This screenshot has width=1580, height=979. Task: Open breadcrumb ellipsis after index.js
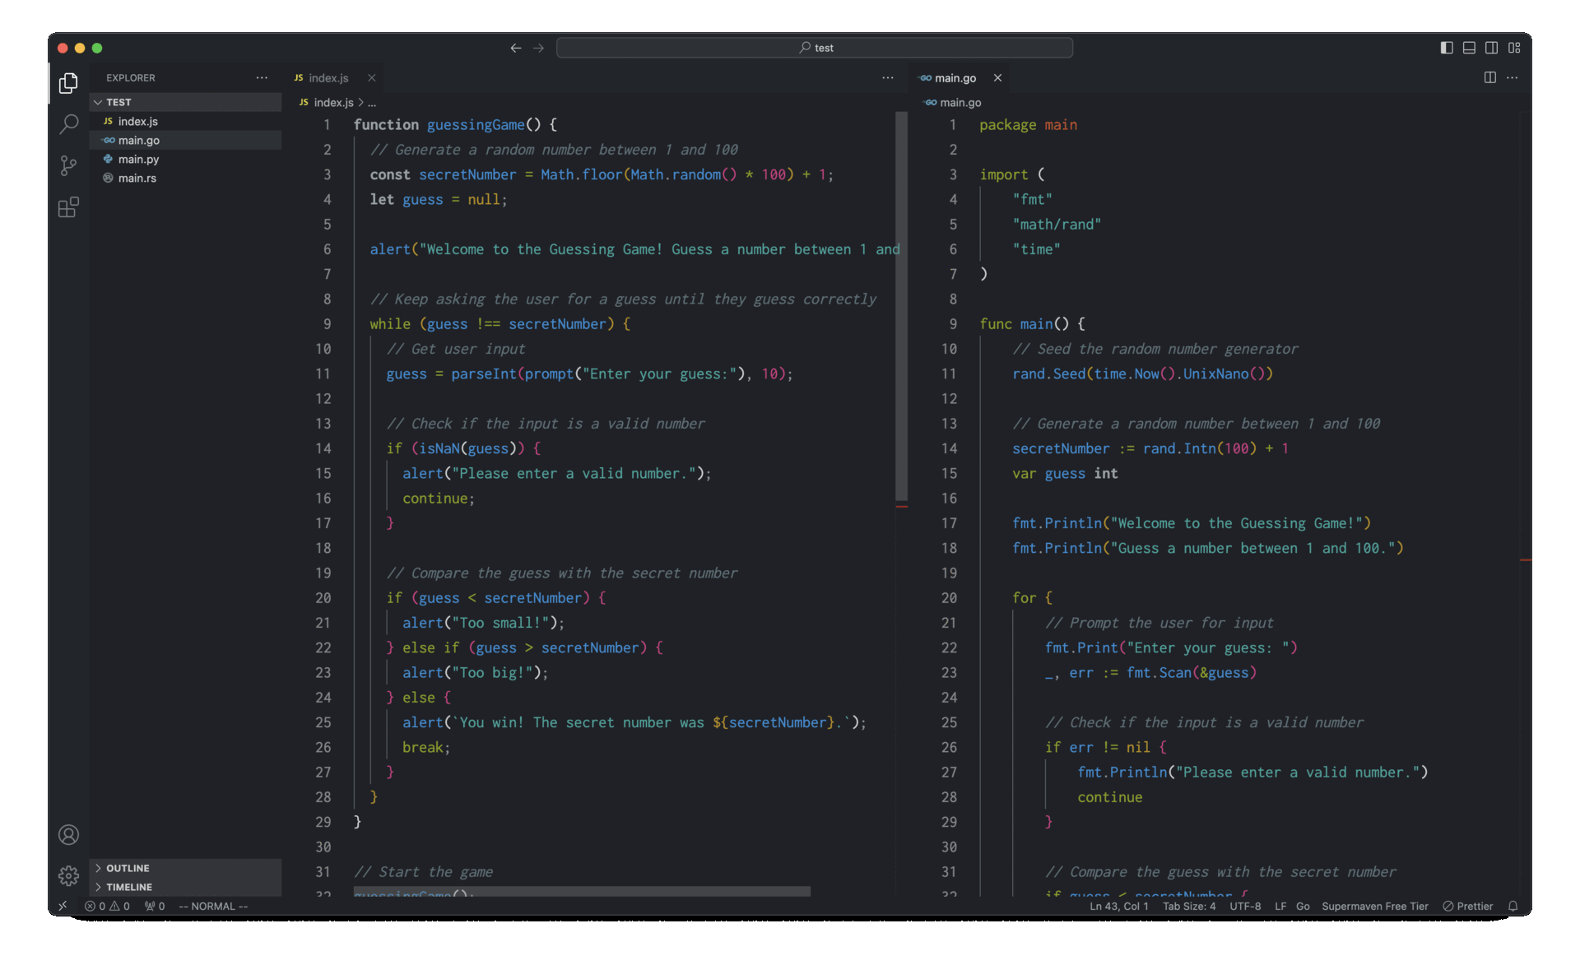click(372, 103)
